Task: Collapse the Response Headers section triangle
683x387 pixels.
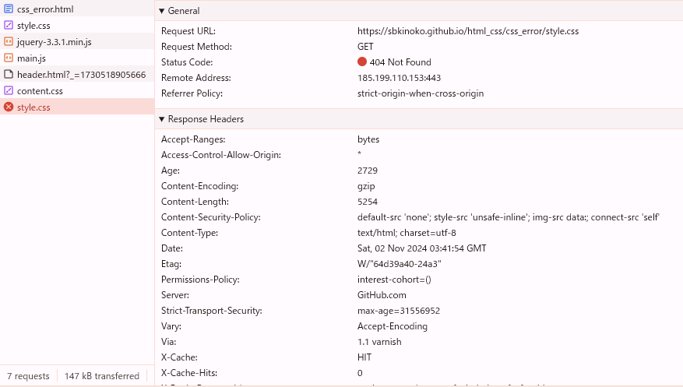Action: [x=162, y=119]
